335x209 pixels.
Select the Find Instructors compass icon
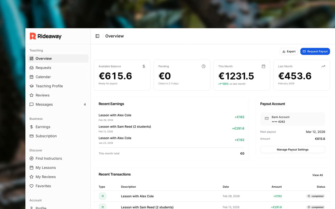click(31, 158)
